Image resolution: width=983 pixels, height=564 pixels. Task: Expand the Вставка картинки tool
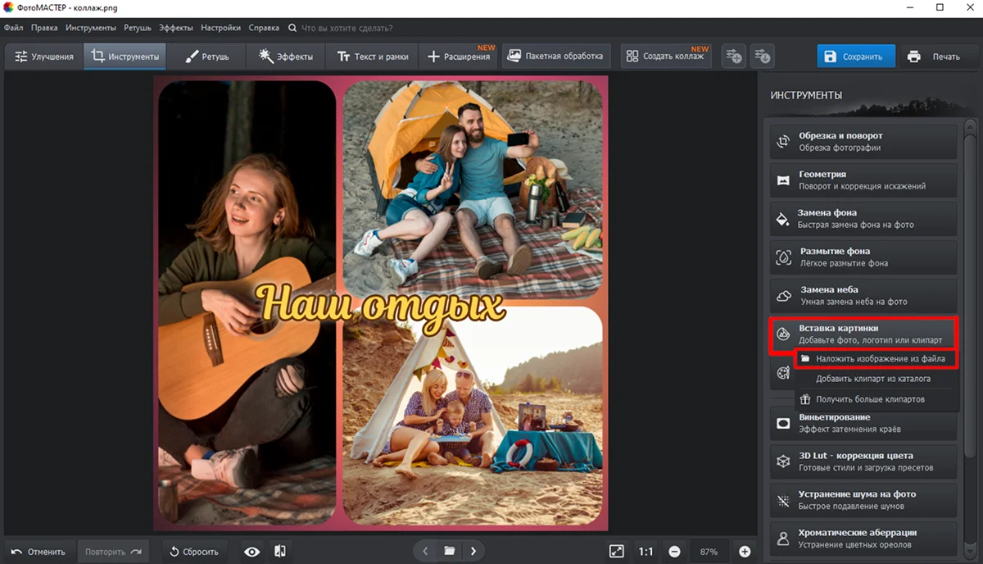click(x=863, y=334)
